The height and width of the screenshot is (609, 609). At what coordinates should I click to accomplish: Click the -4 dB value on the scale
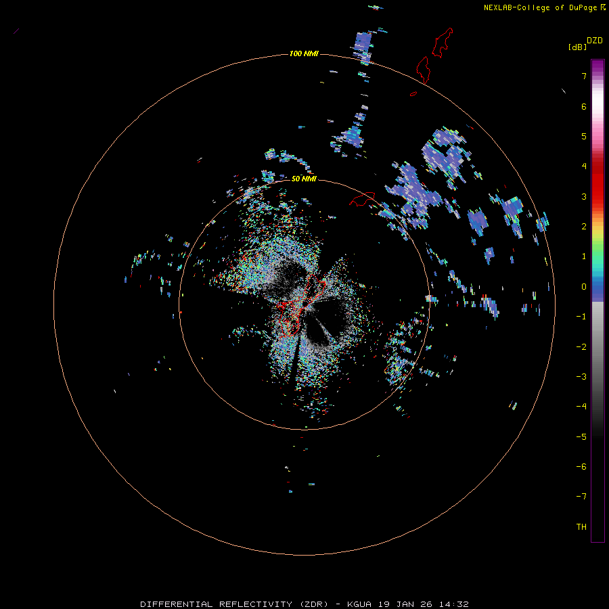click(x=581, y=407)
